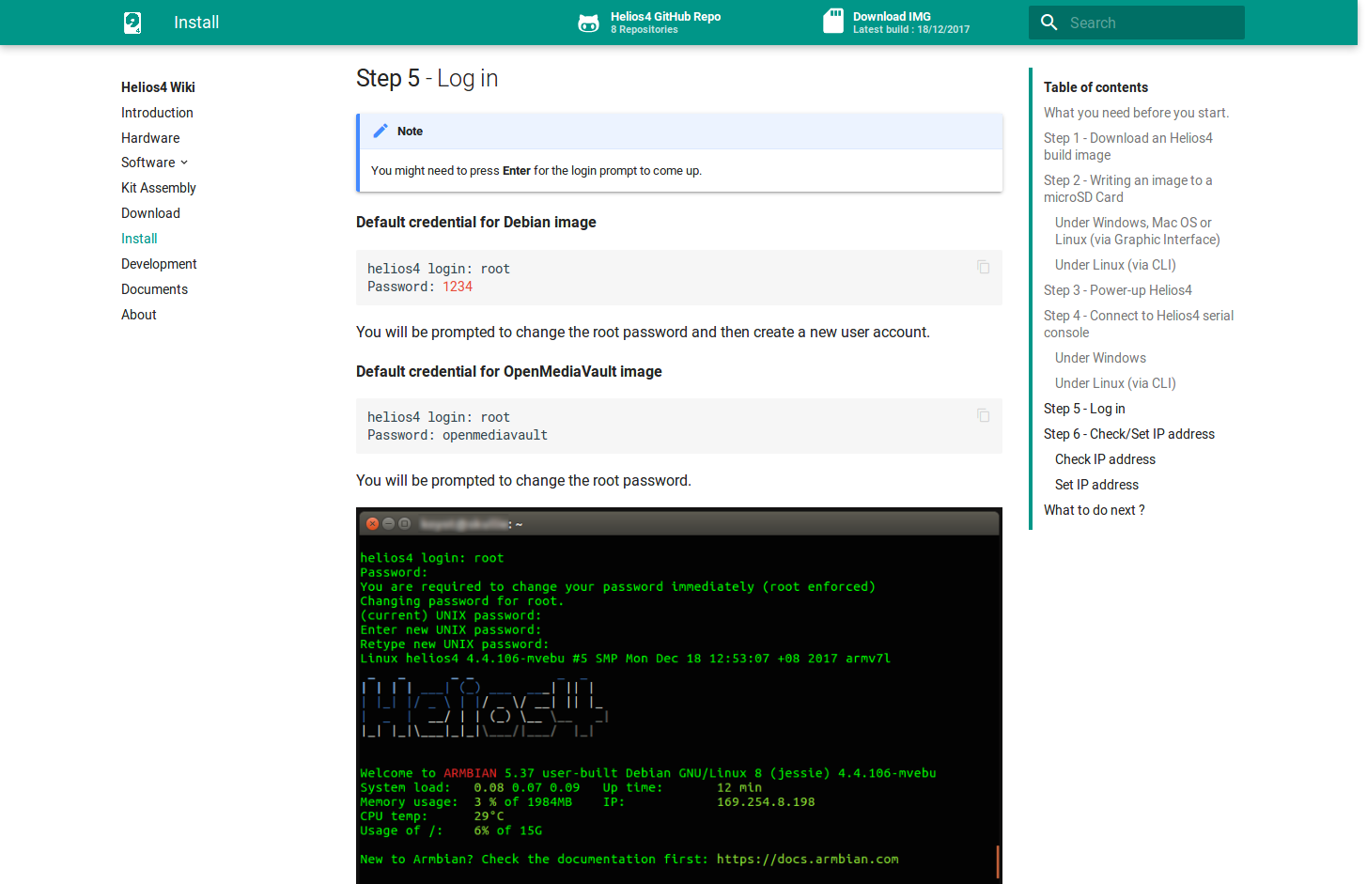Jump to 'What you need before you start'
The image size is (1367, 884).
[x=1136, y=113]
